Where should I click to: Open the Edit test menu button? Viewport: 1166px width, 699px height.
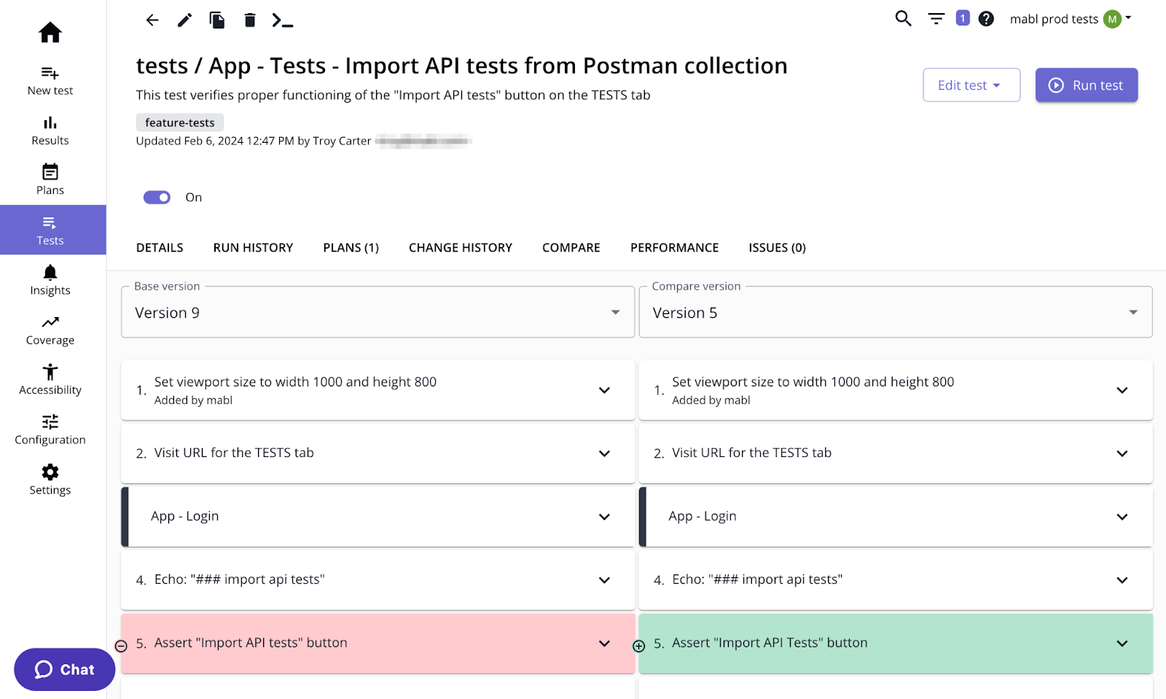(x=971, y=85)
